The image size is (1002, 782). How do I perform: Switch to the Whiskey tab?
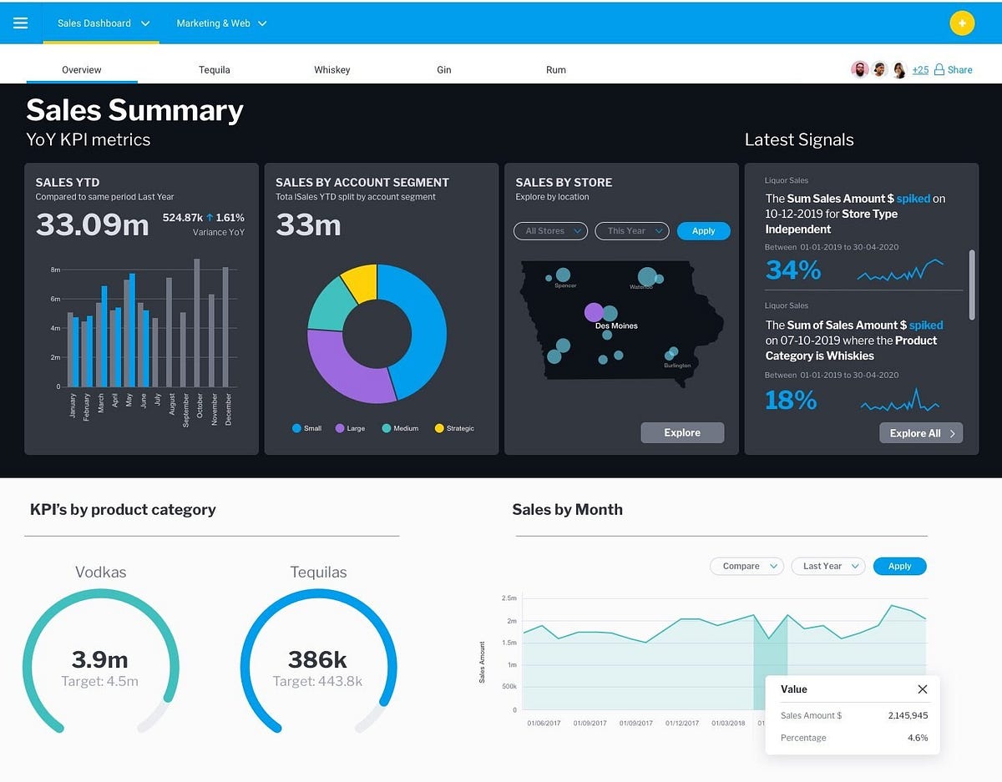tap(332, 69)
